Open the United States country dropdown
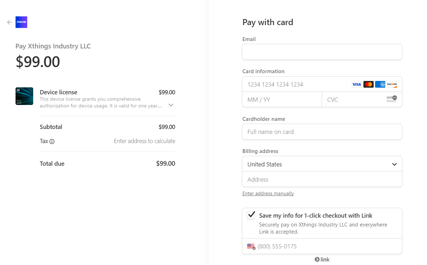Viewport: 427px width, 265px height. point(322,164)
